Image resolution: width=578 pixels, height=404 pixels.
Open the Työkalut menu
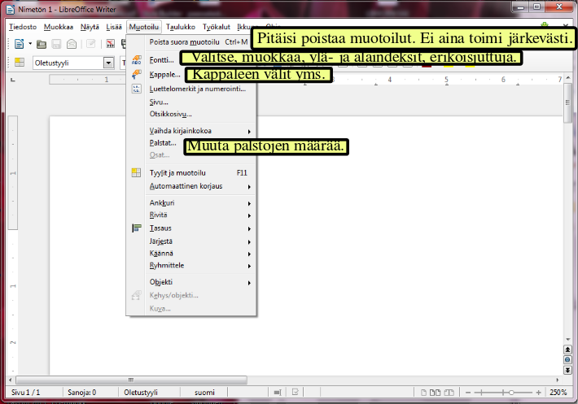[216, 27]
